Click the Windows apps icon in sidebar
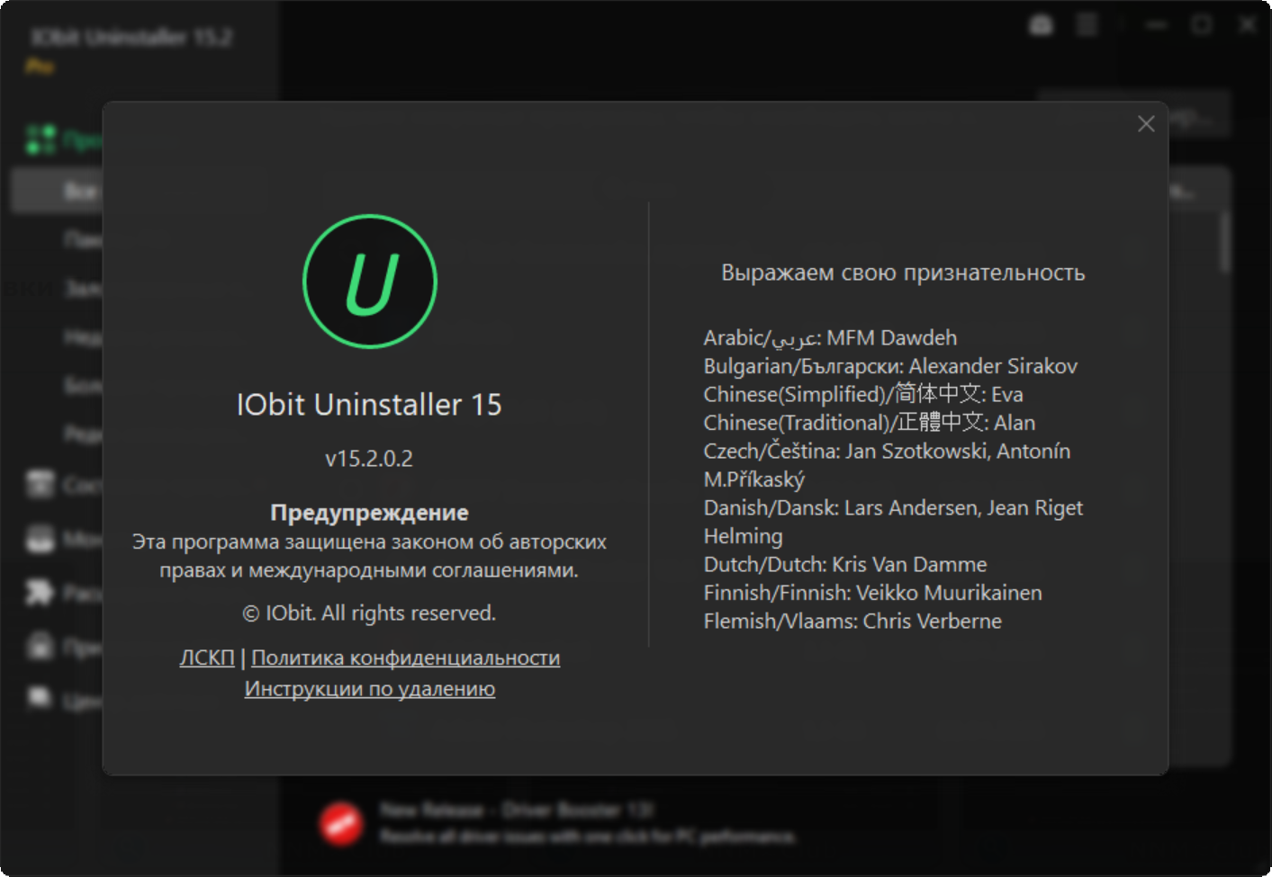 click(40, 646)
